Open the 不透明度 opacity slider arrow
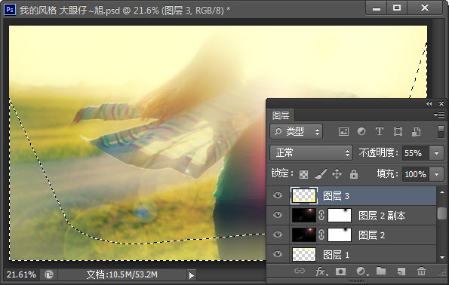 coord(436,153)
